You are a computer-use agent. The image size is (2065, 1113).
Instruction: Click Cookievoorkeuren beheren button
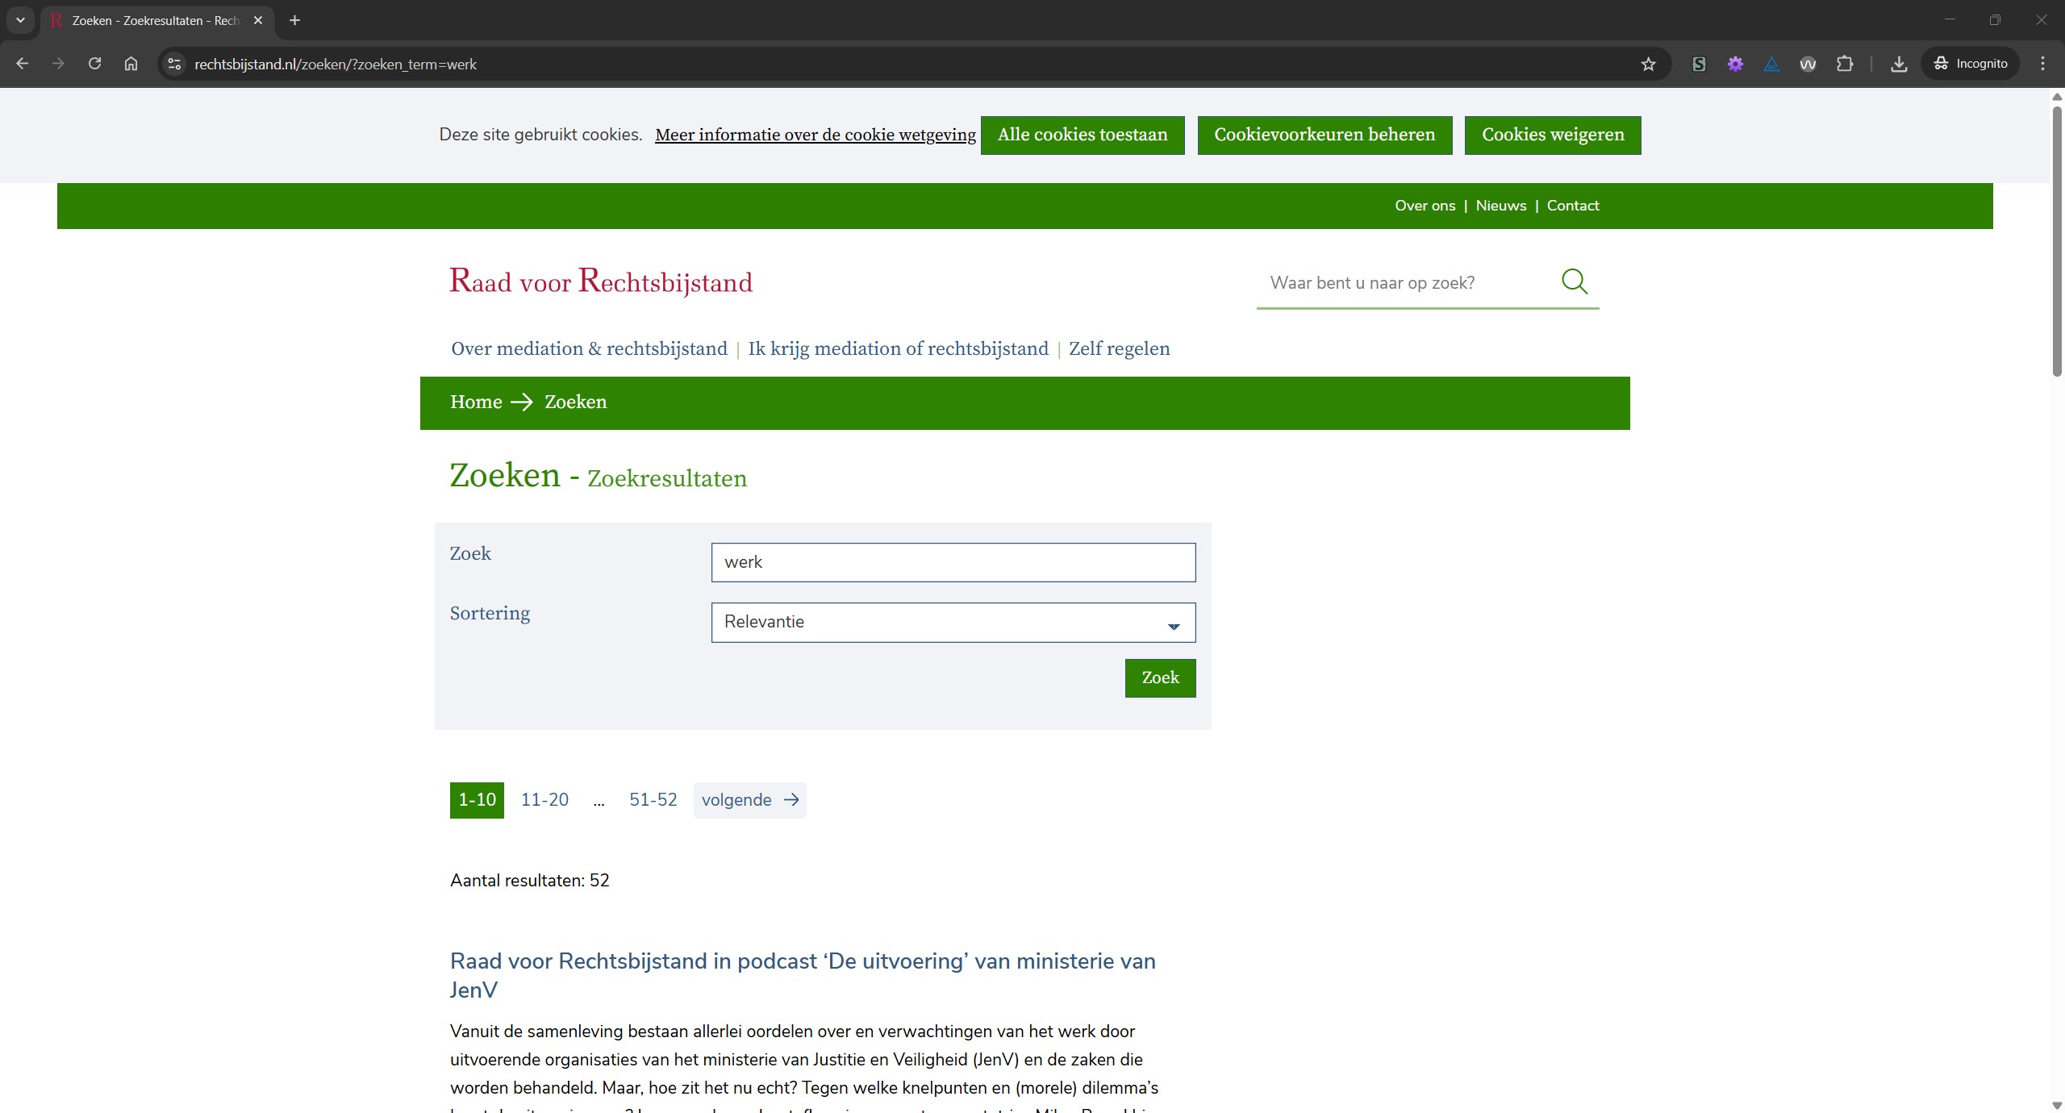pos(1325,135)
